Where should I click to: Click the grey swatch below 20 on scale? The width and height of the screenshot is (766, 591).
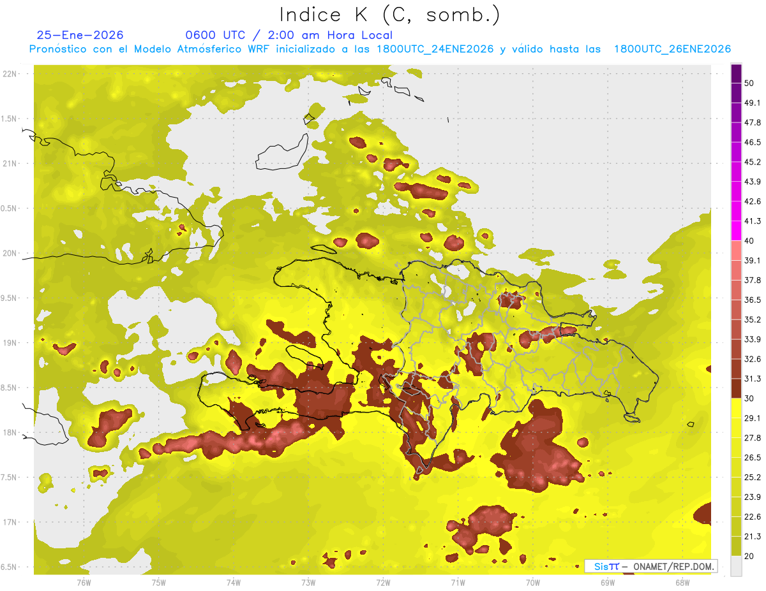(736, 565)
